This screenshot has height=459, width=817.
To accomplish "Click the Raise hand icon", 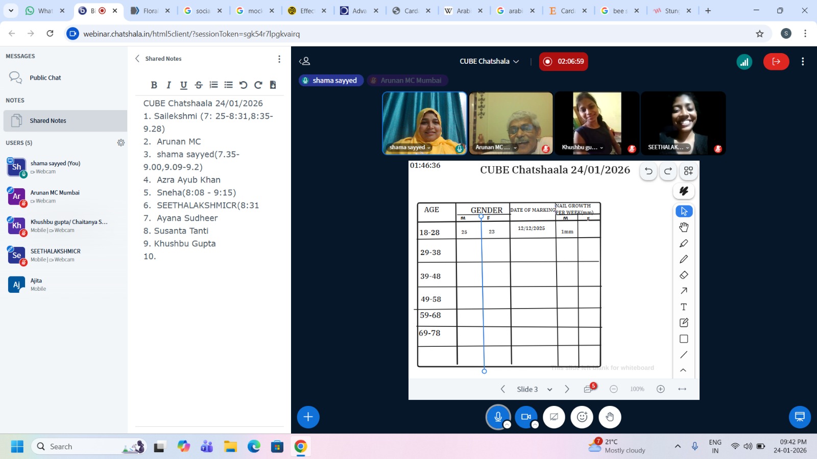I will 610,417.
